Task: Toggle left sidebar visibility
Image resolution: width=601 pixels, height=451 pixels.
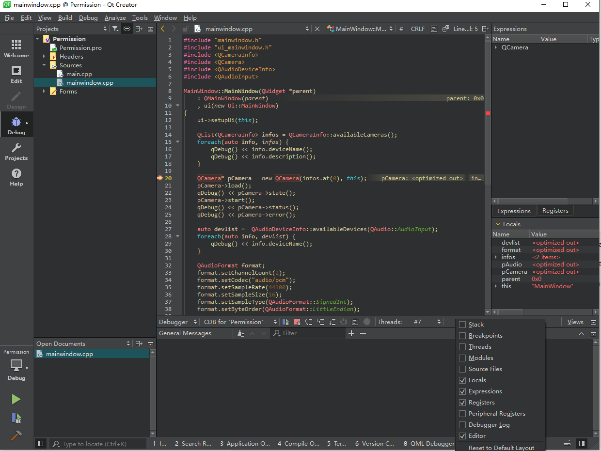Action: (x=41, y=443)
